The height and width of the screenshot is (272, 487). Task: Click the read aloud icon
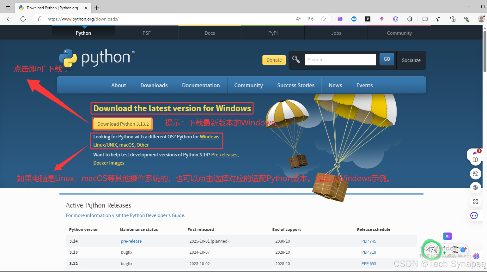pyautogui.click(x=298, y=19)
